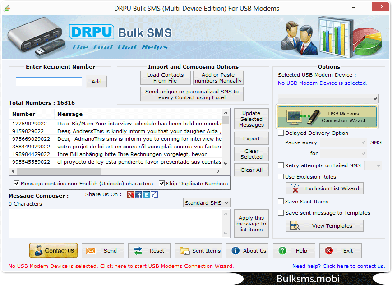Click 'Need help? Click here to contact us' link
This screenshot has width=392, height=285.
coord(338,266)
